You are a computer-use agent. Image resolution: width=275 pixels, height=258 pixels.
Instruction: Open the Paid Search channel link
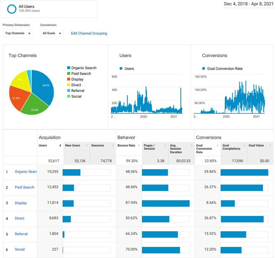(x=25, y=187)
